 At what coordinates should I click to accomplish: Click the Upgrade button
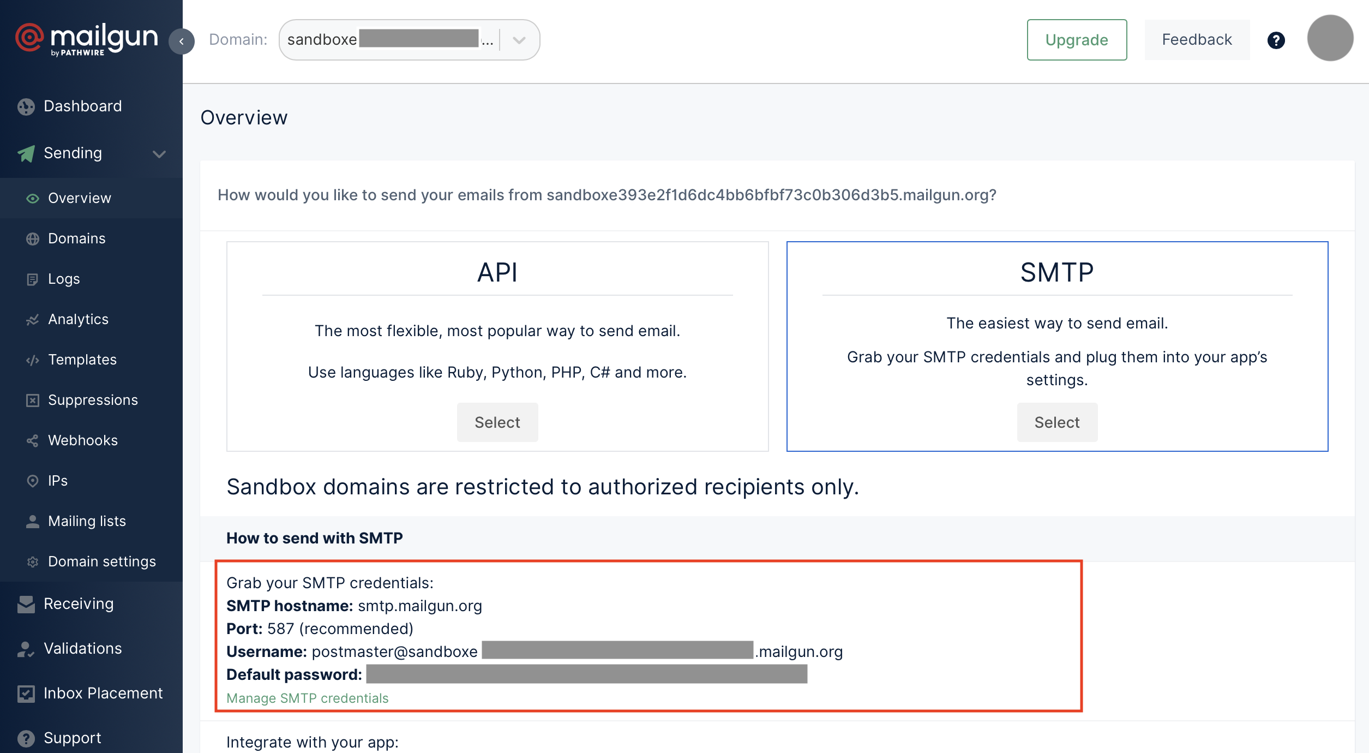(x=1077, y=40)
